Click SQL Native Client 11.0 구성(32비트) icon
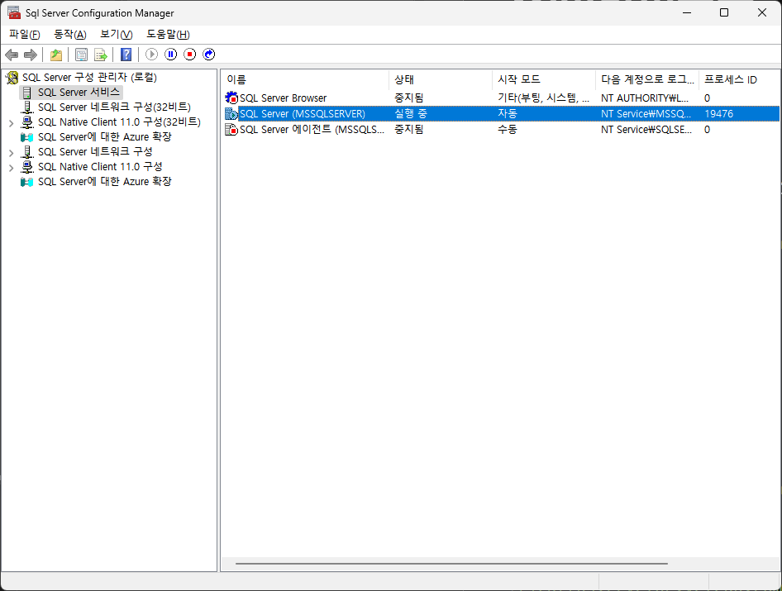Image resolution: width=782 pixels, height=591 pixels. [x=27, y=122]
